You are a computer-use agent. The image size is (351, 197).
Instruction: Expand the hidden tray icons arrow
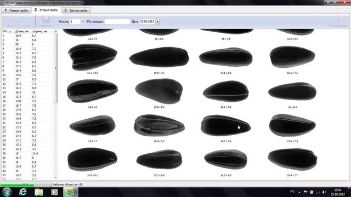299,192
